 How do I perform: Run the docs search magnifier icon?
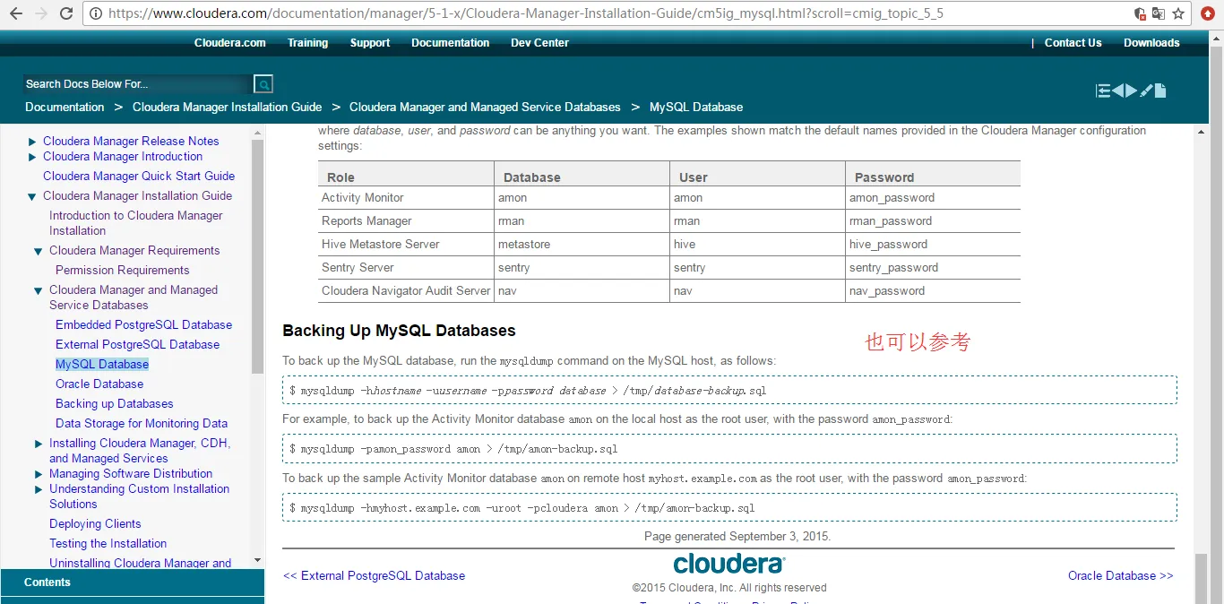click(263, 84)
